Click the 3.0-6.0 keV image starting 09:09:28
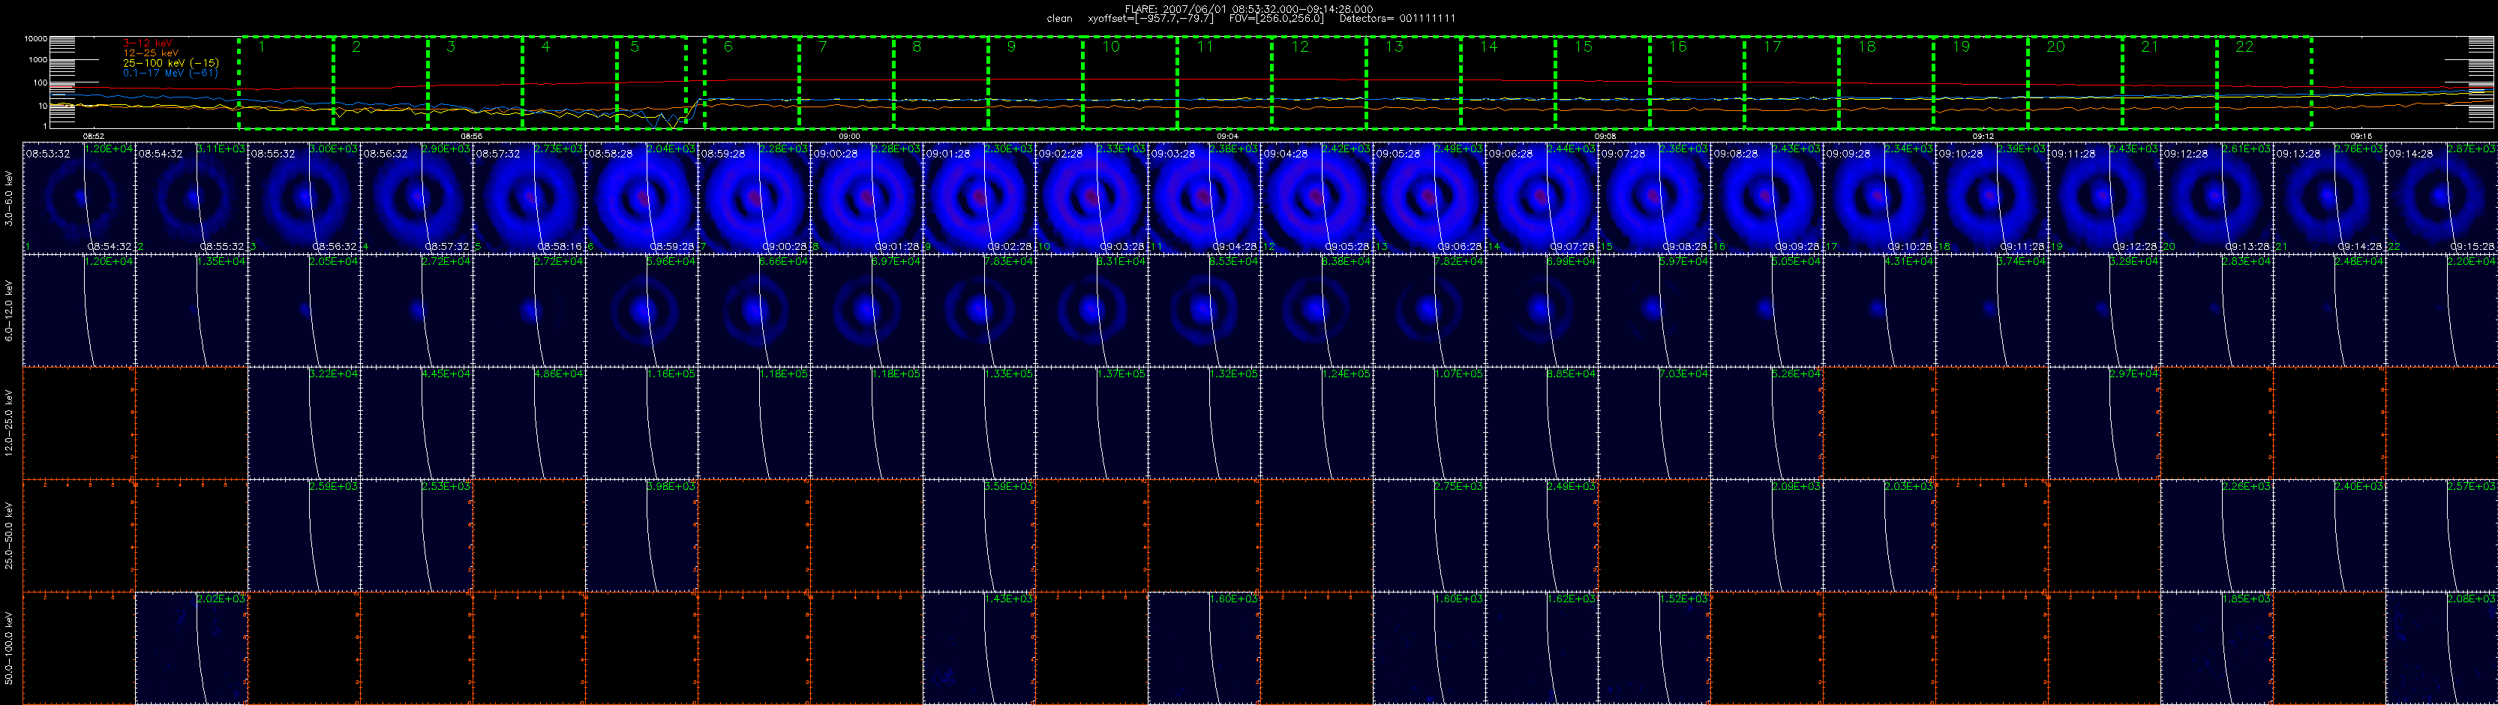 click(x=1878, y=198)
